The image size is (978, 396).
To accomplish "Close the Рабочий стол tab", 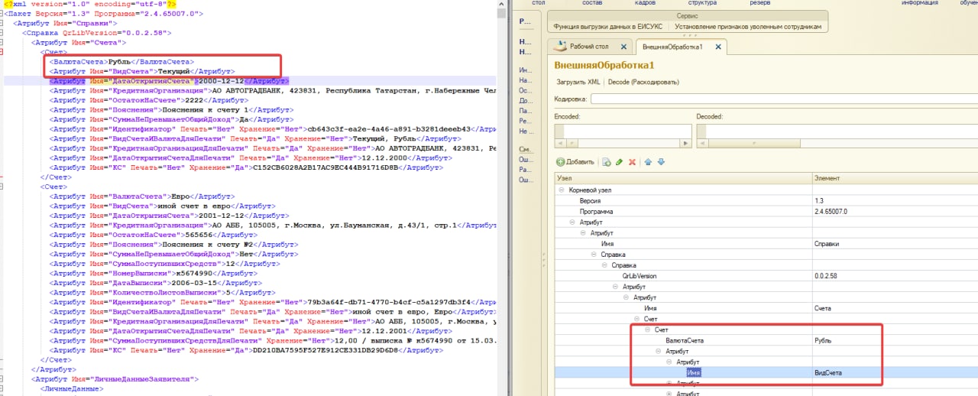I will coord(624,47).
